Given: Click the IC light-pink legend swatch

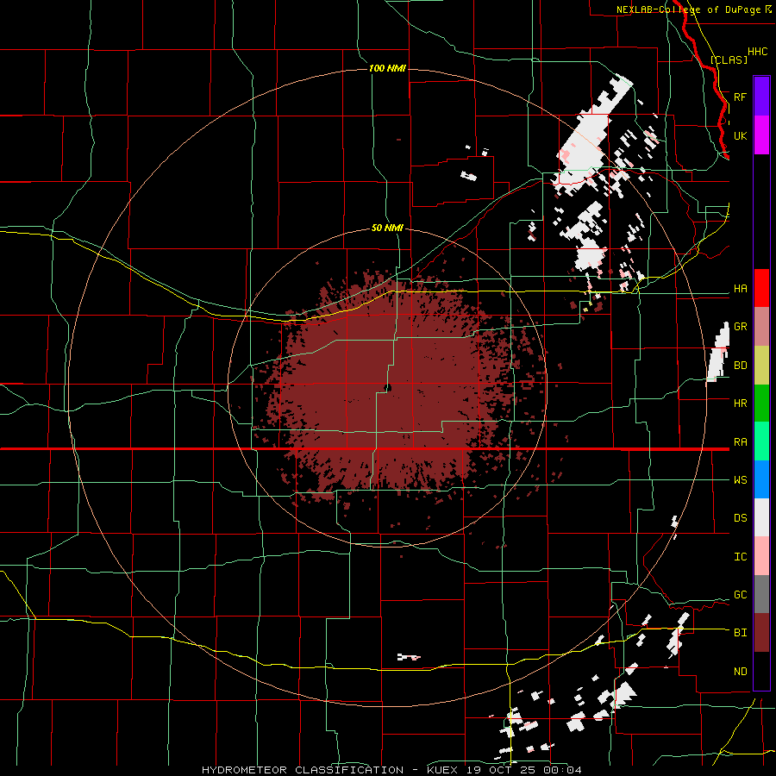Looking at the screenshot, I should [761, 556].
